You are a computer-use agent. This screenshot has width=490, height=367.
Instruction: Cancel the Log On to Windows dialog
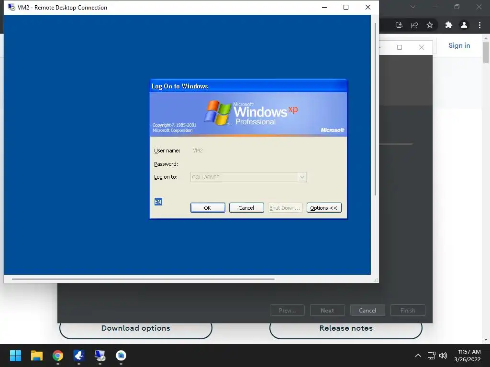246,208
